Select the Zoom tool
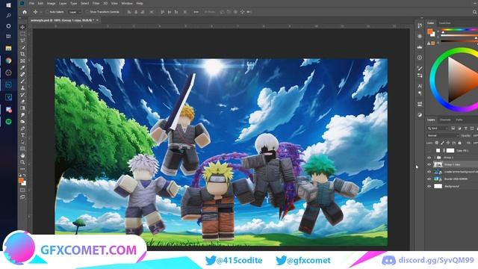Screen dimensions: 478x269 point(22,162)
